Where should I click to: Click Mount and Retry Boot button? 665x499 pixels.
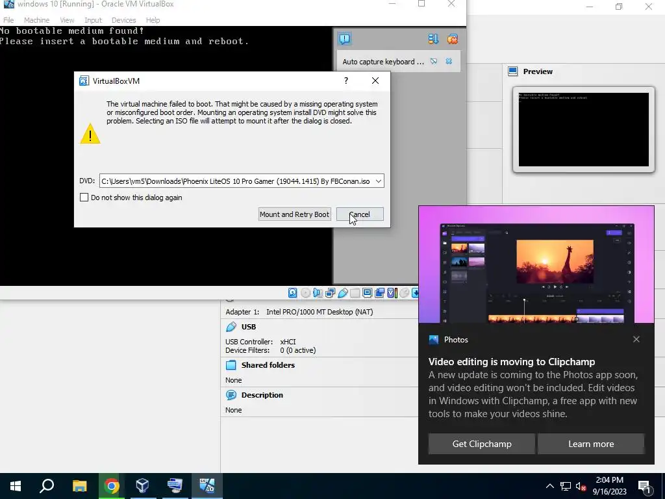294,214
